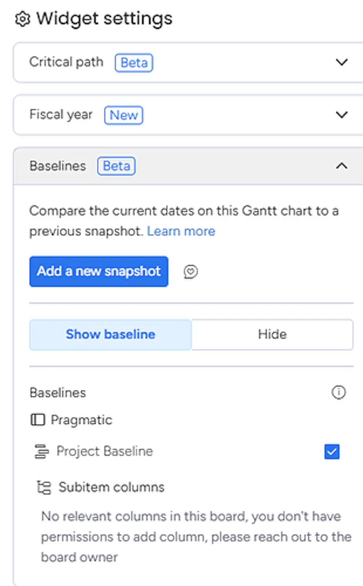Click the Beta badge beside Critical path

point(134,63)
